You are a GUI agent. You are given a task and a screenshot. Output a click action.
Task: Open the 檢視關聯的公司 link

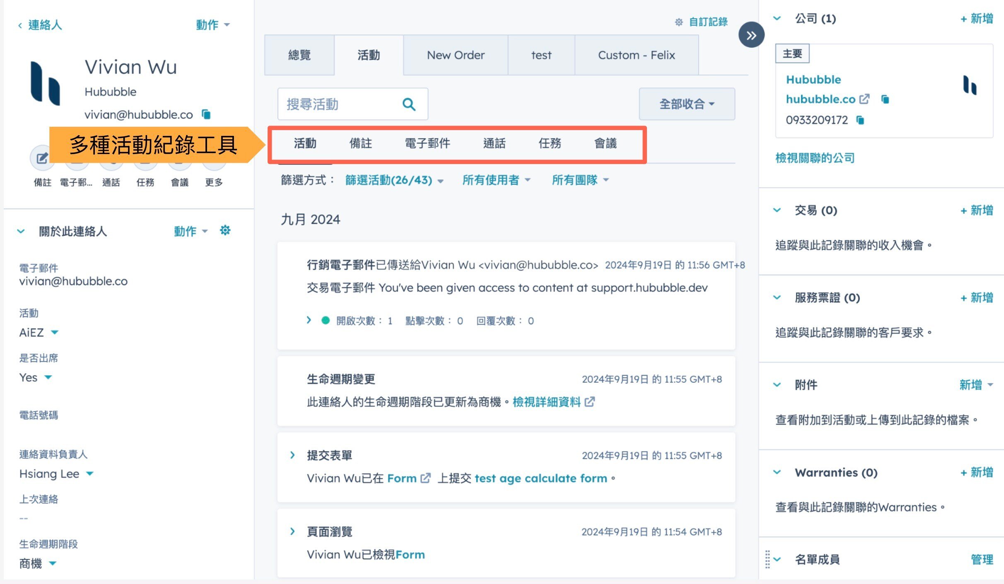pyautogui.click(x=814, y=157)
